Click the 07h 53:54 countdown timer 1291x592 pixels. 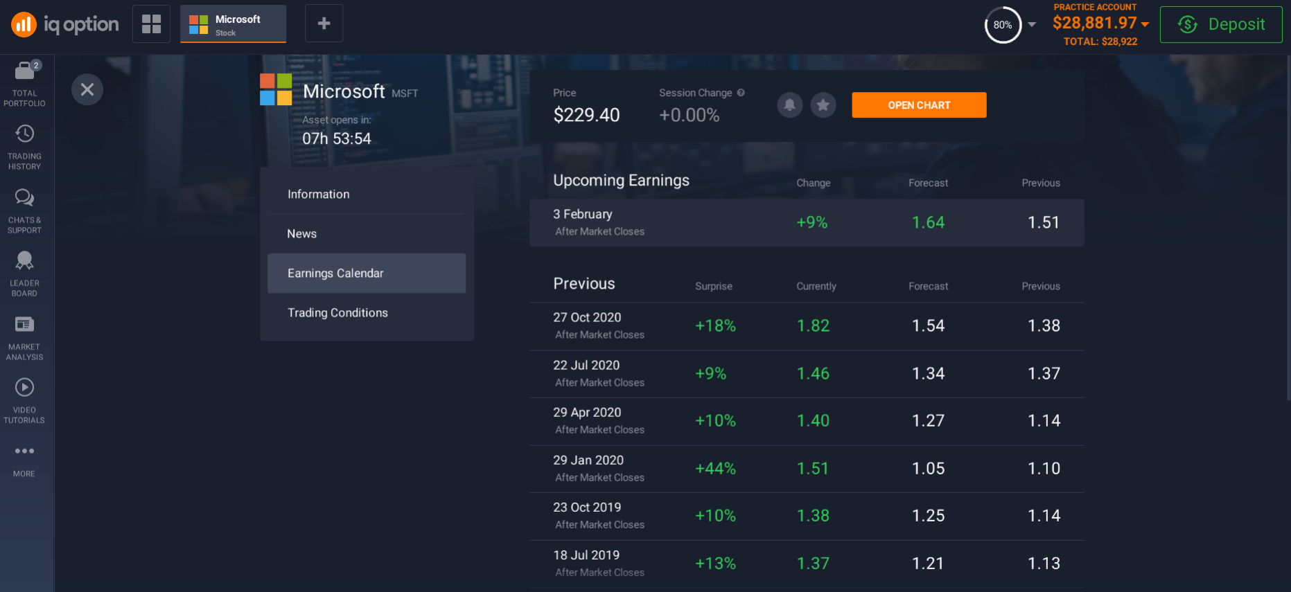coord(337,138)
